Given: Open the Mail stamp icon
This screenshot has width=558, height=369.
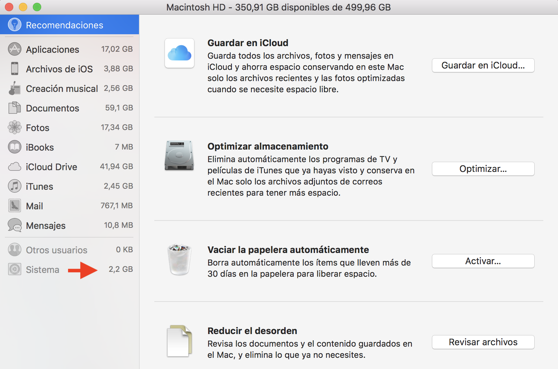Looking at the screenshot, I should click(x=15, y=206).
